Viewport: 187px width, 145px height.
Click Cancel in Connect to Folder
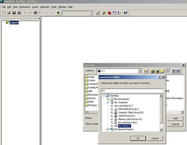coord(155,138)
